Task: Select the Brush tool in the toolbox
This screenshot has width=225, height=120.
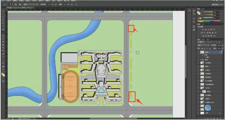Action: (3, 33)
